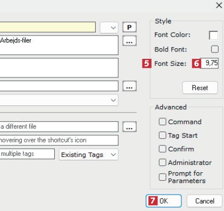Open browse dialog beside Arbejds-filer field
Screen dimensions: 224x211
pos(129,41)
